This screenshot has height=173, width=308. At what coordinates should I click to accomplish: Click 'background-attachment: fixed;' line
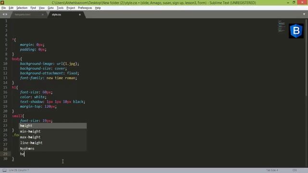click(50, 73)
